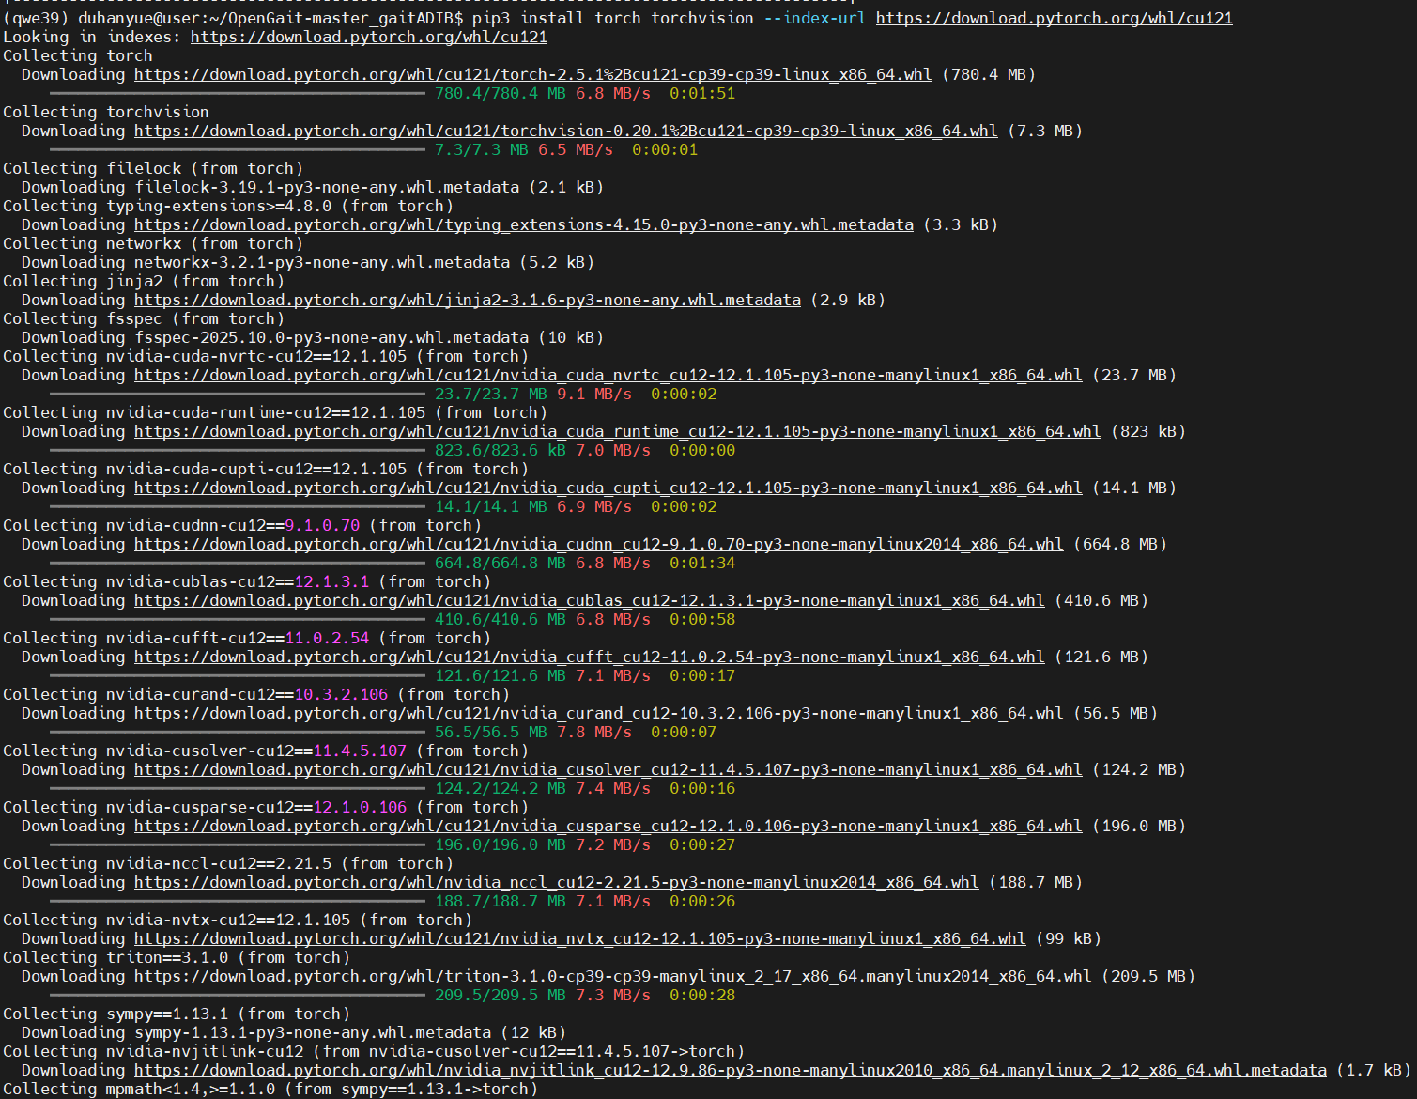Viewport: 1417px width, 1099px height.
Task: Click the (99 kB) nvtx file size
Action: (x=1069, y=938)
